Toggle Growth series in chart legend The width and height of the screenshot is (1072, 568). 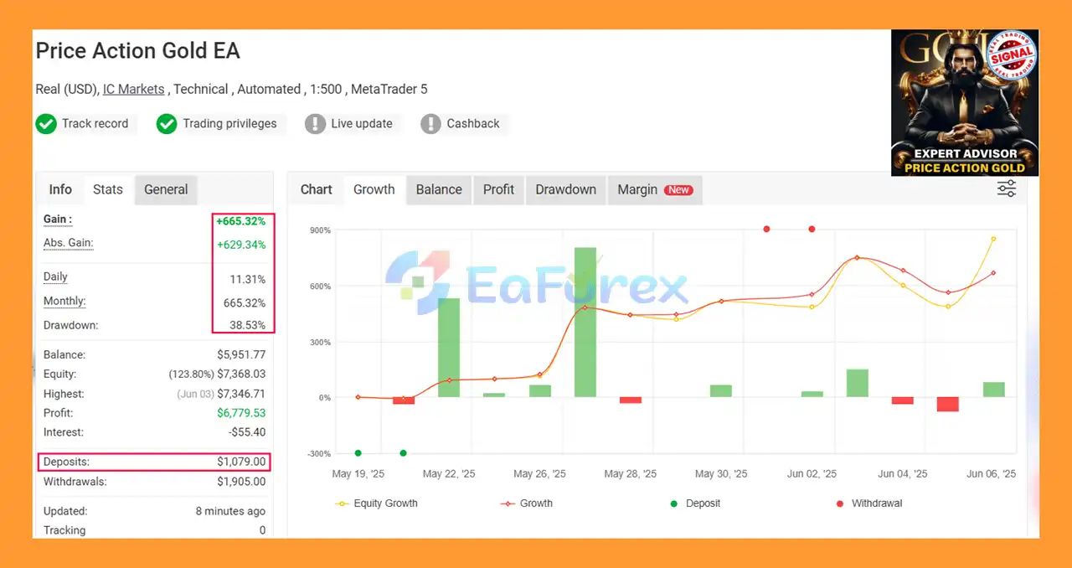point(527,503)
